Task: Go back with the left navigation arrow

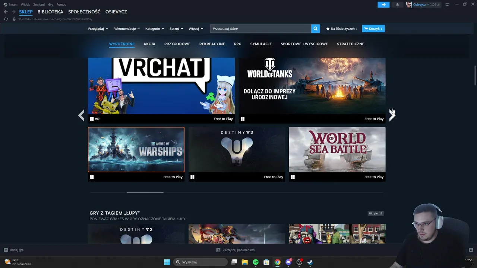Action: (x=6, y=12)
